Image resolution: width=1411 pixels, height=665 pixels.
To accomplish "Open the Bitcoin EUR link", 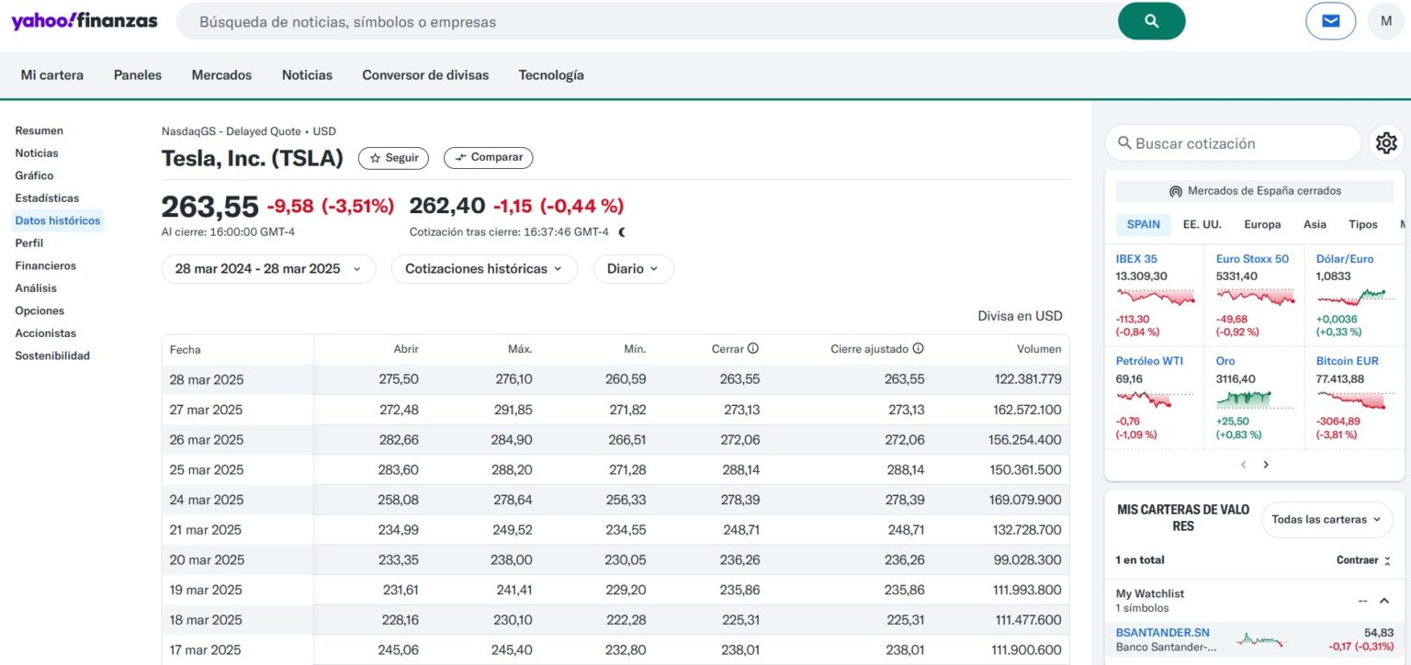I will [x=1348, y=361].
